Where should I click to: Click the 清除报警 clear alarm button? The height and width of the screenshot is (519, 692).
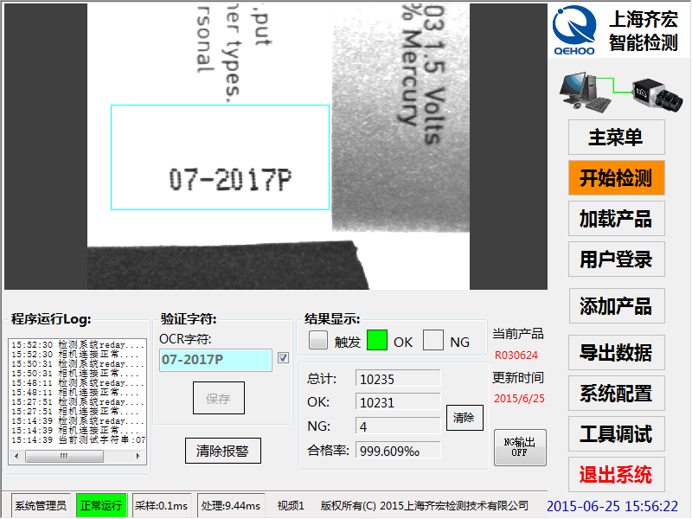click(x=223, y=451)
